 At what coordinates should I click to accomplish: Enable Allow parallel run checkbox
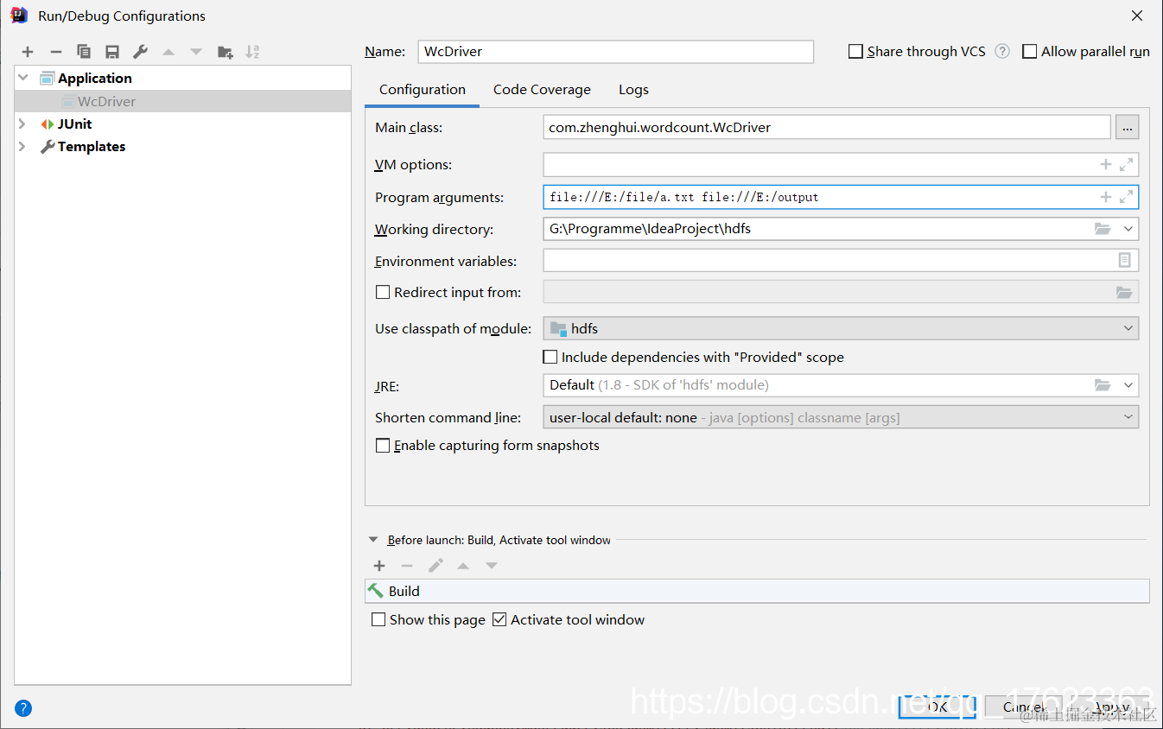1029,52
